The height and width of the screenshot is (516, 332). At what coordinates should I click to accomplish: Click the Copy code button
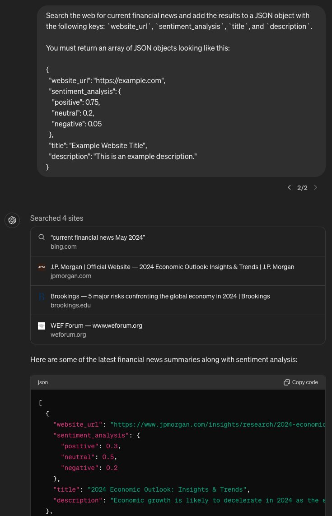(301, 382)
